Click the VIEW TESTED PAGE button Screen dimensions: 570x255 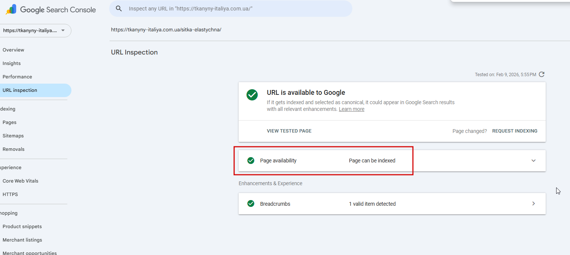pyautogui.click(x=289, y=131)
